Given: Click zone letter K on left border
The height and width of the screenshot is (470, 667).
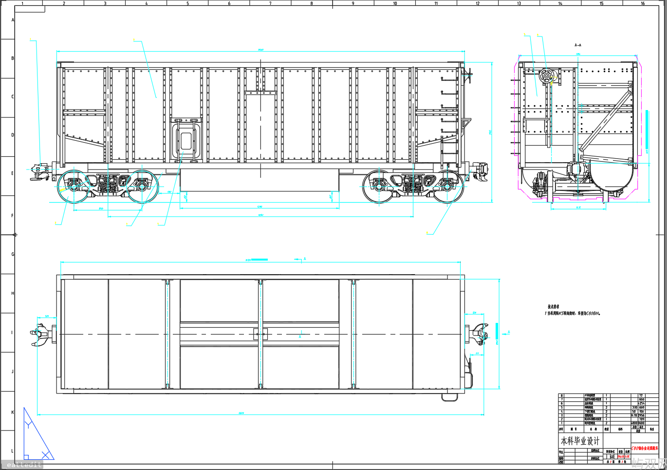Looking at the screenshot, I should 13,413.
